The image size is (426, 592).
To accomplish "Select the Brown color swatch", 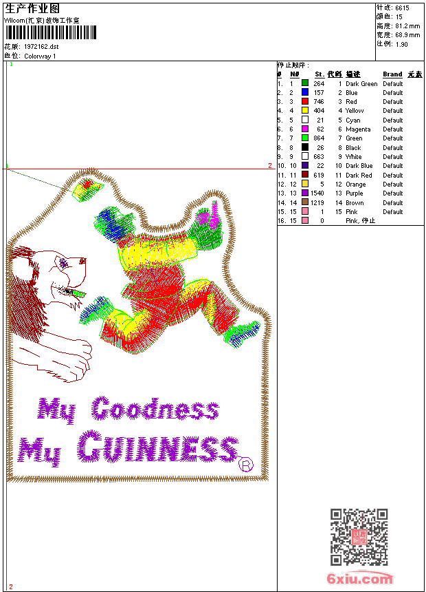I will pos(305,202).
